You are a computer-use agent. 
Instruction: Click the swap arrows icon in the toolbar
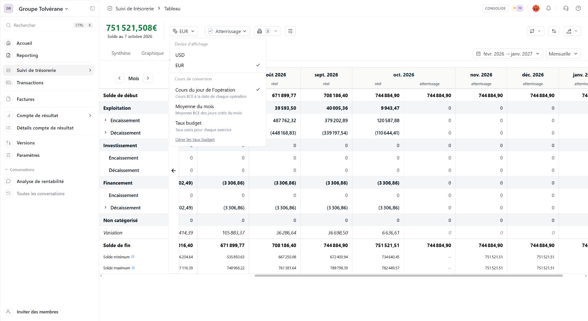pyautogui.click(x=554, y=31)
